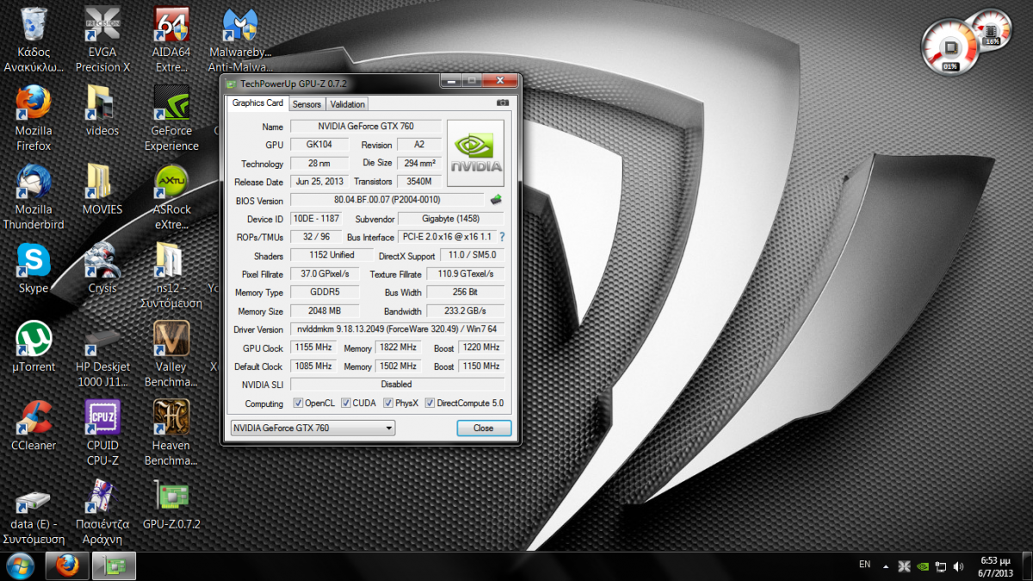Click the GPU-Z taskbar button
The height and width of the screenshot is (581, 1033).
point(114,566)
